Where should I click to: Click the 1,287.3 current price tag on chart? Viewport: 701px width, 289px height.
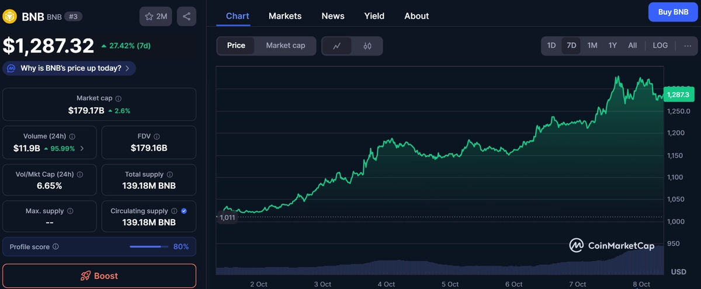[678, 95]
